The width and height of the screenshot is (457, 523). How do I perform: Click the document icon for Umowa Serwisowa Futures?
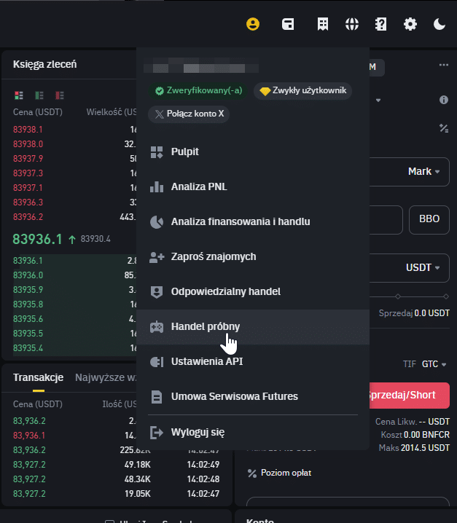tap(157, 397)
